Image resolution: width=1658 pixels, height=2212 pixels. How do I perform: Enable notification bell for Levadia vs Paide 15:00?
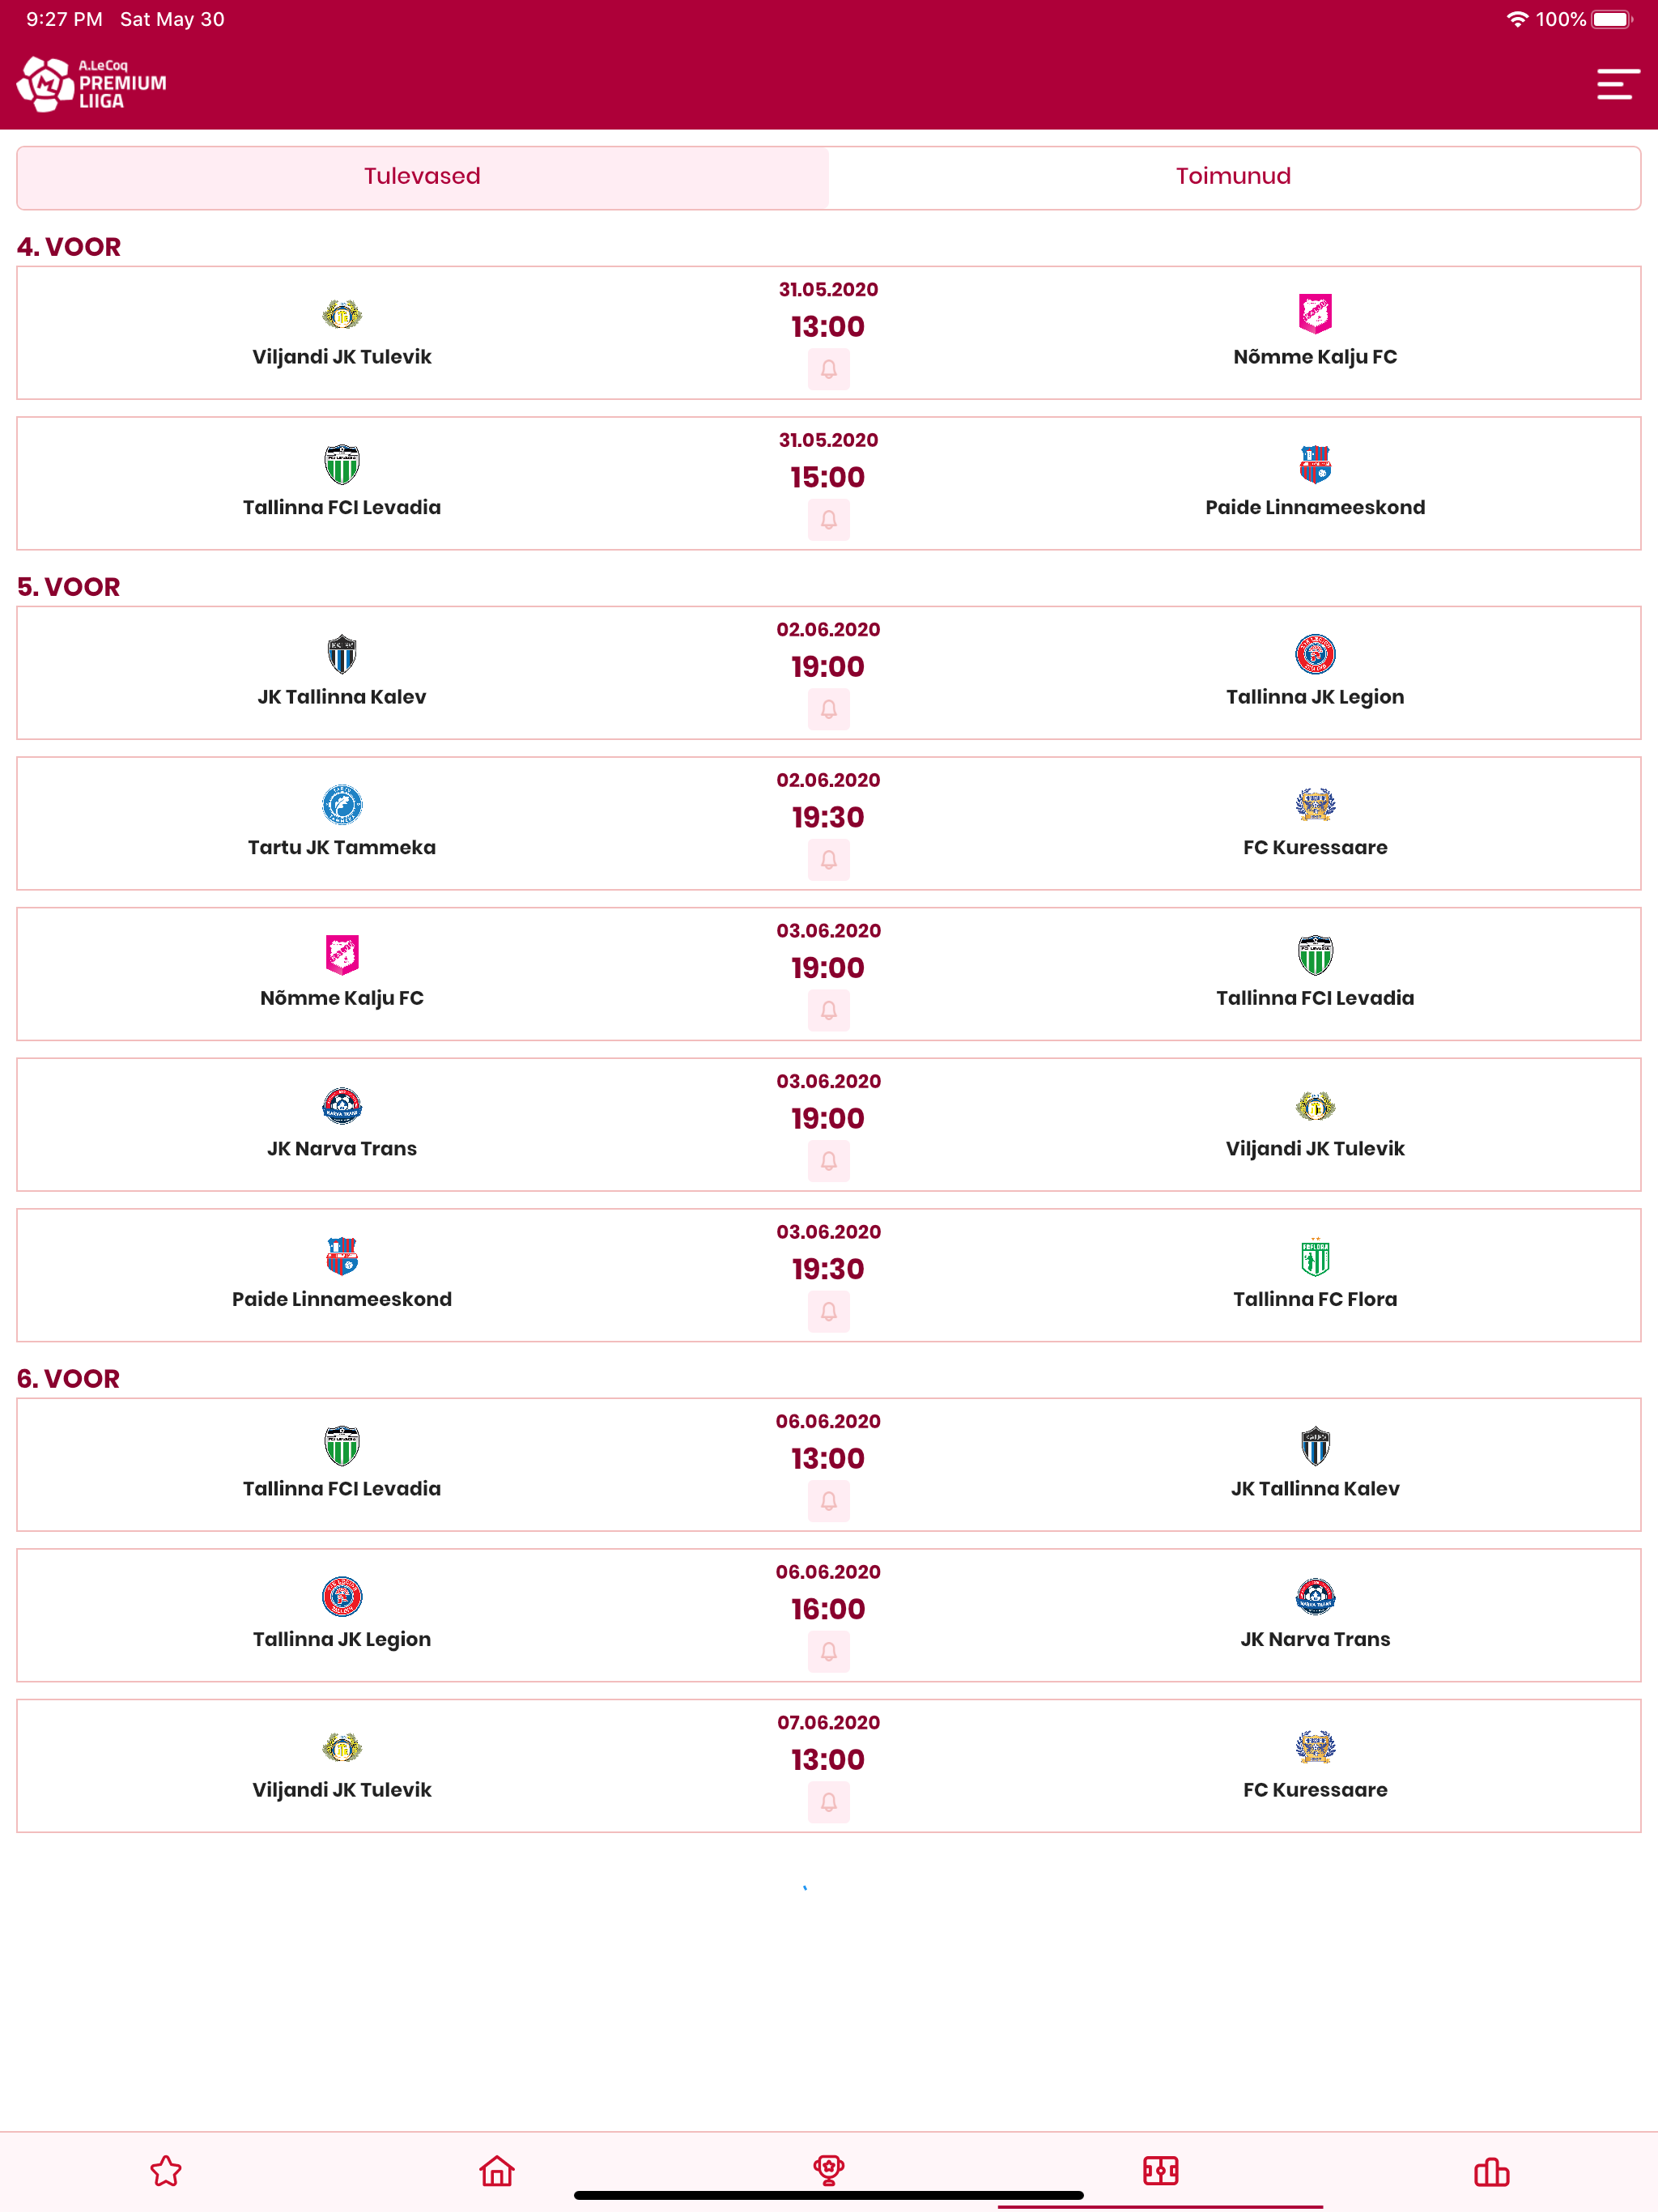click(x=829, y=520)
